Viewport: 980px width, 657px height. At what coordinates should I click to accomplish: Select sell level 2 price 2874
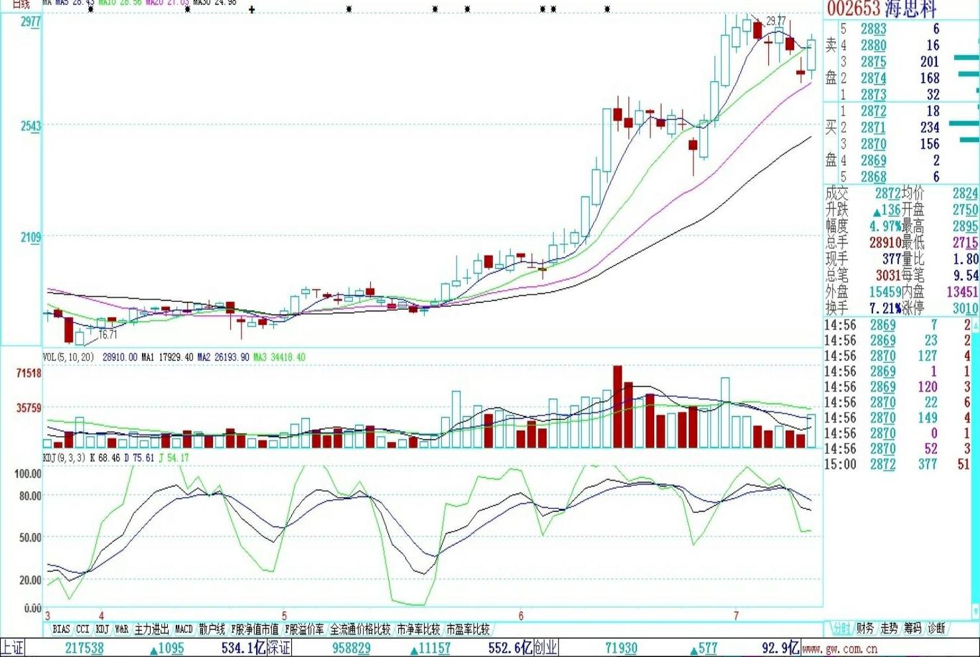coord(873,78)
